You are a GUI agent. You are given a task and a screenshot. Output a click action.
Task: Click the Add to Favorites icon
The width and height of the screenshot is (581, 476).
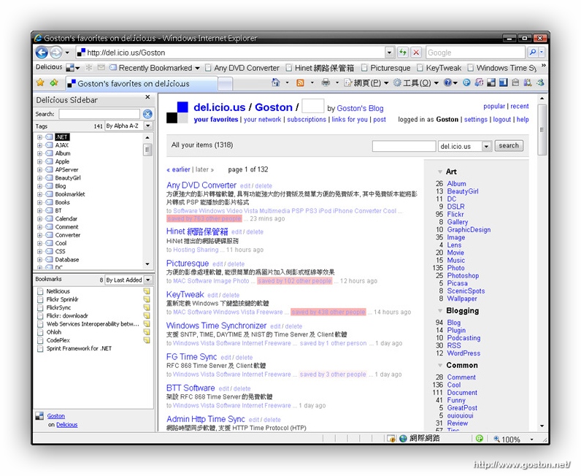tap(54, 82)
